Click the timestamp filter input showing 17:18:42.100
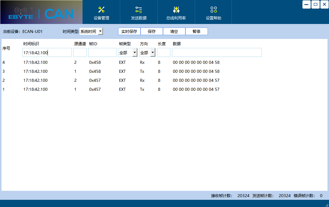This screenshot has width=329, height=207. click(47, 52)
